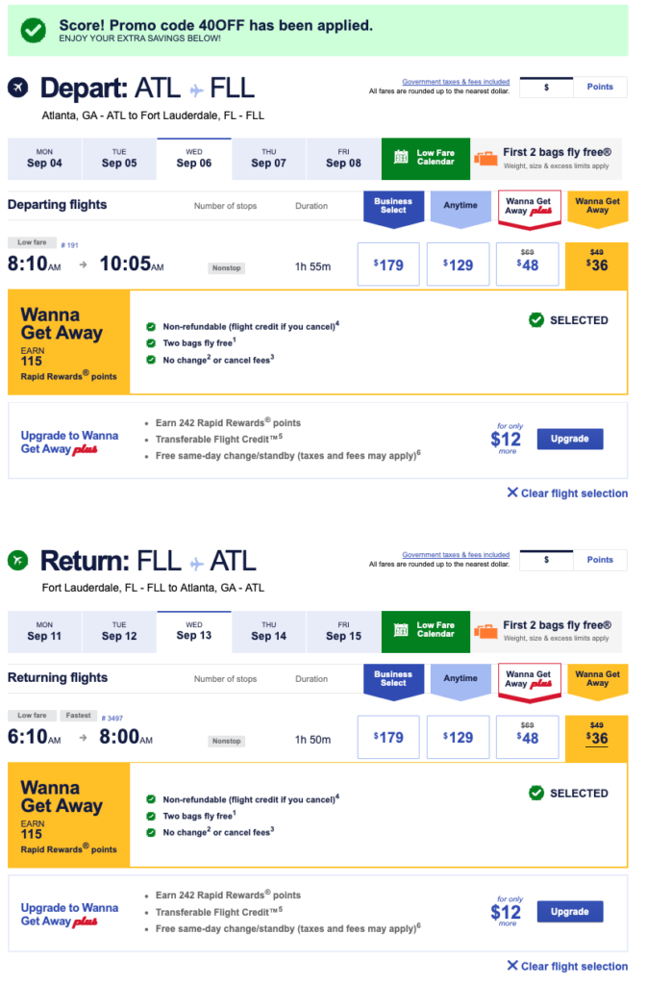Click the X icon to clear return flight selection

(x=512, y=966)
